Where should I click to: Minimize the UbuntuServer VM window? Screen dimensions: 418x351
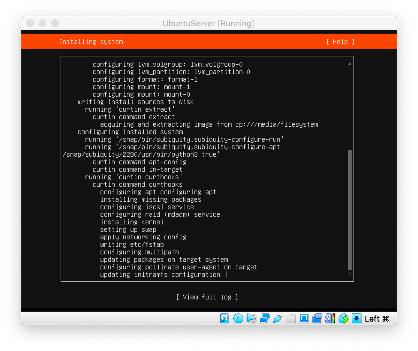point(43,23)
